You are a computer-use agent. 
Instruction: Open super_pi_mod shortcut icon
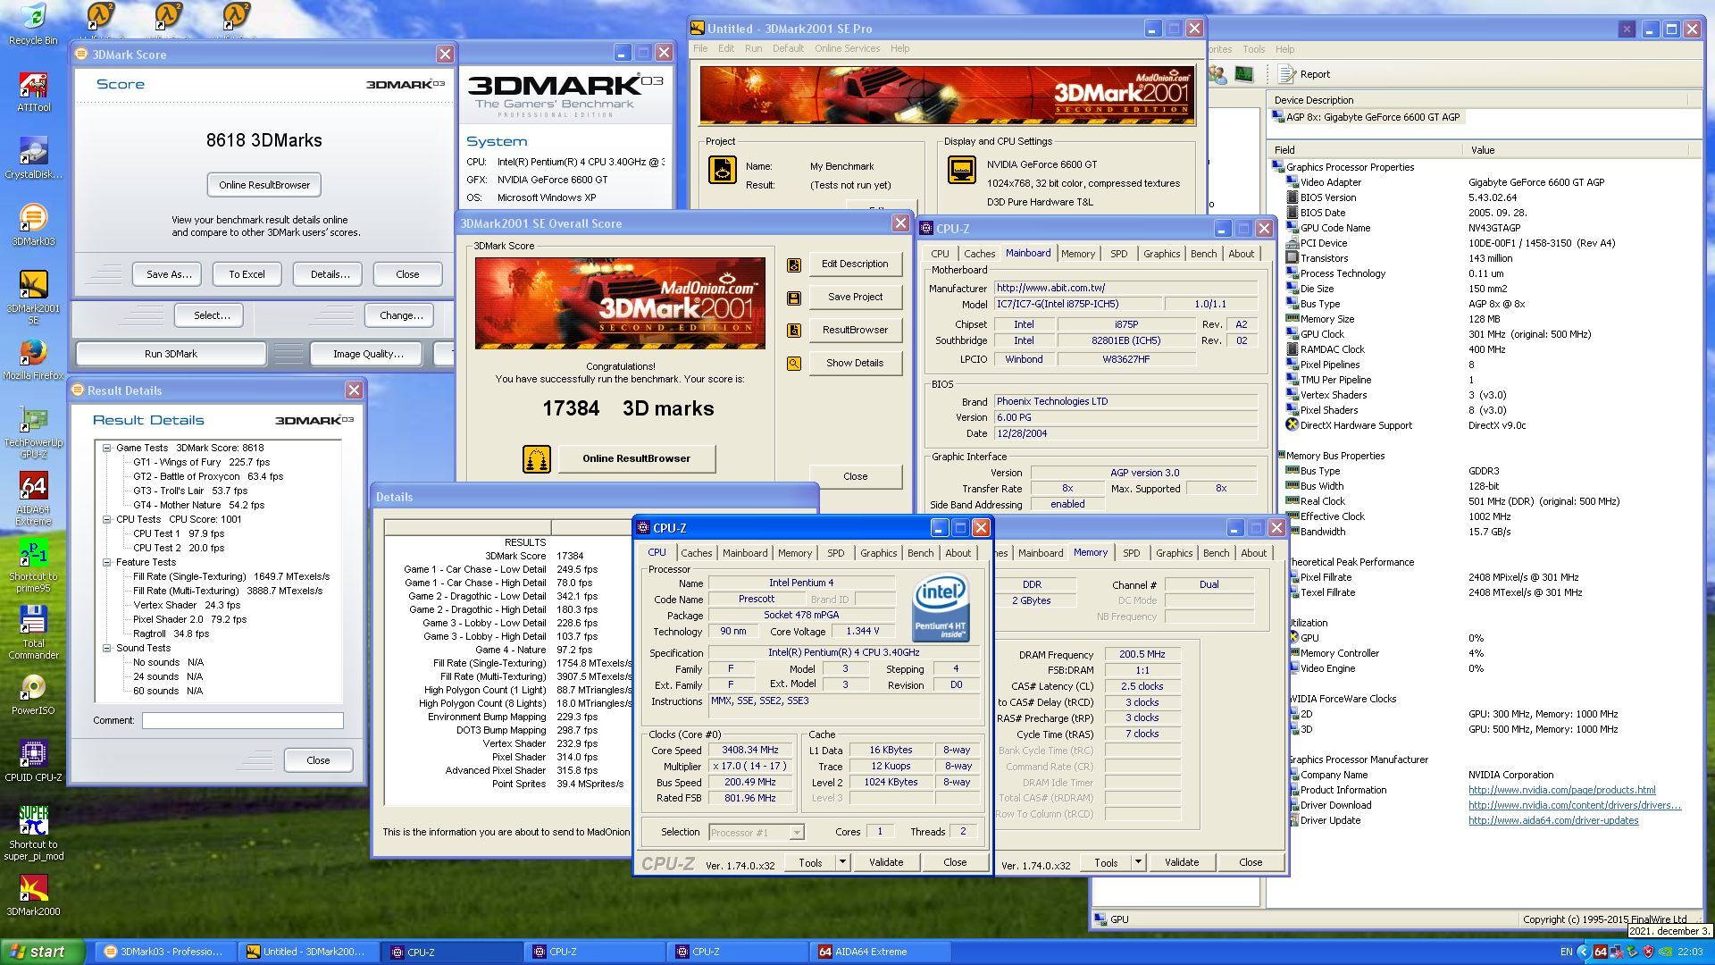33,834
